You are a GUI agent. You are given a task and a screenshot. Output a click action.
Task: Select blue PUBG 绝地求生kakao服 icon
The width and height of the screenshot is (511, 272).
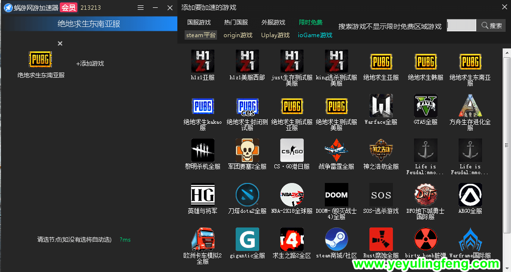pos(203,106)
